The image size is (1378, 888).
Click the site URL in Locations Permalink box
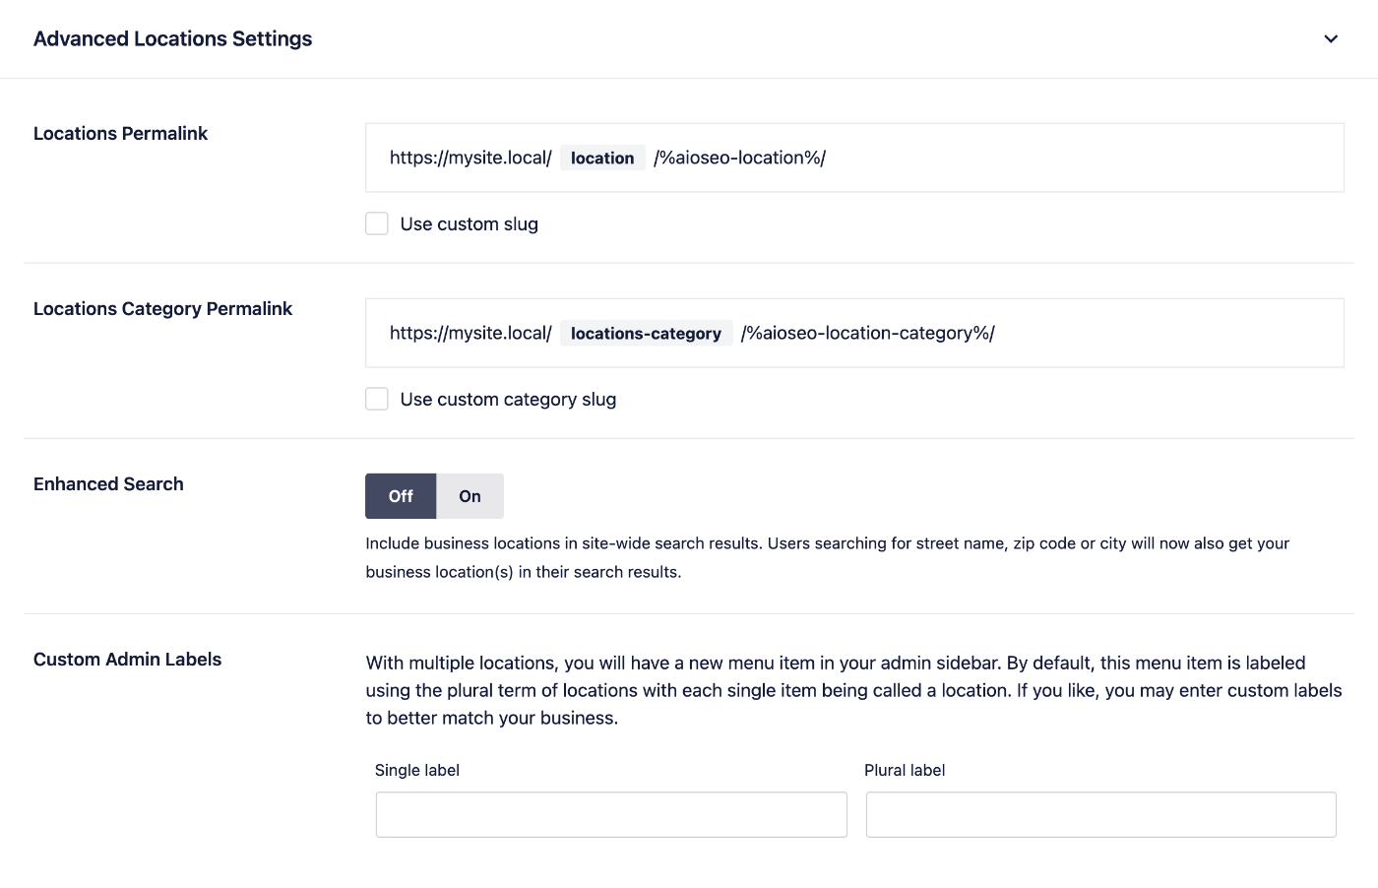click(x=470, y=159)
